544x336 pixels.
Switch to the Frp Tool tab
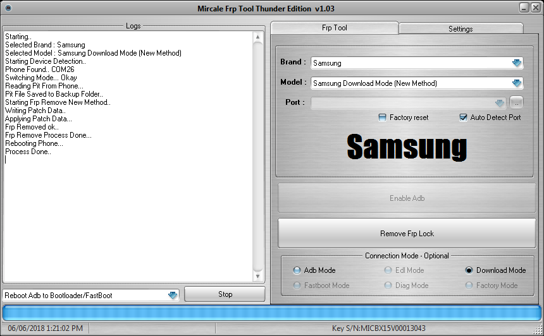(335, 28)
